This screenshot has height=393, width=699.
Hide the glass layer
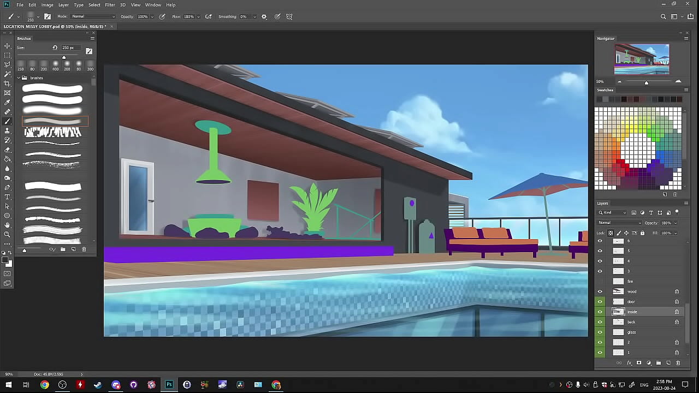(600, 332)
